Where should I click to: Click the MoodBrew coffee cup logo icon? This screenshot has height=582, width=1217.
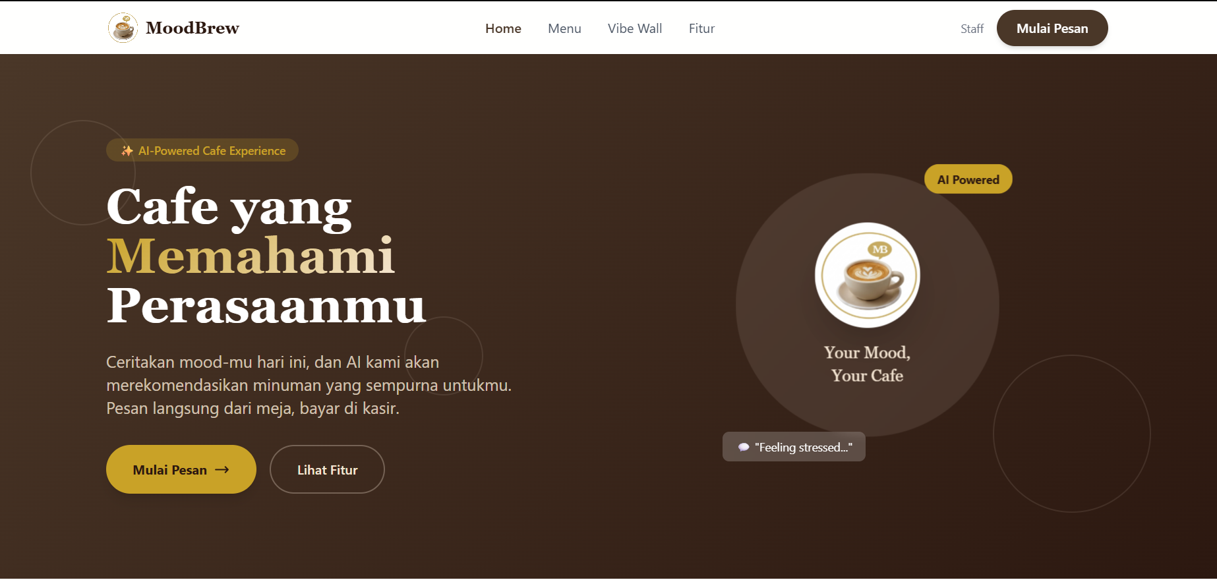pyautogui.click(x=123, y=28)
